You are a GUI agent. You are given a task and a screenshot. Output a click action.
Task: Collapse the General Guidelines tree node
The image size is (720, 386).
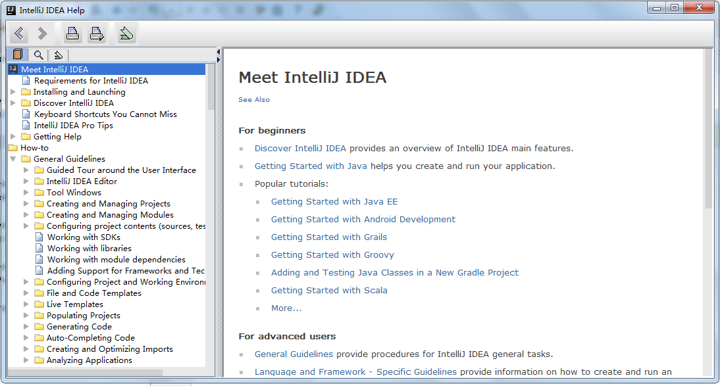tap(13, 159)
